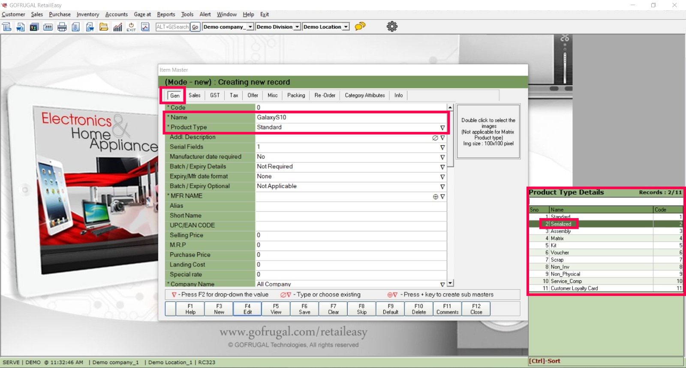Open the Offer tab
This screenshot has height=368, width=686.
[253, 95]
